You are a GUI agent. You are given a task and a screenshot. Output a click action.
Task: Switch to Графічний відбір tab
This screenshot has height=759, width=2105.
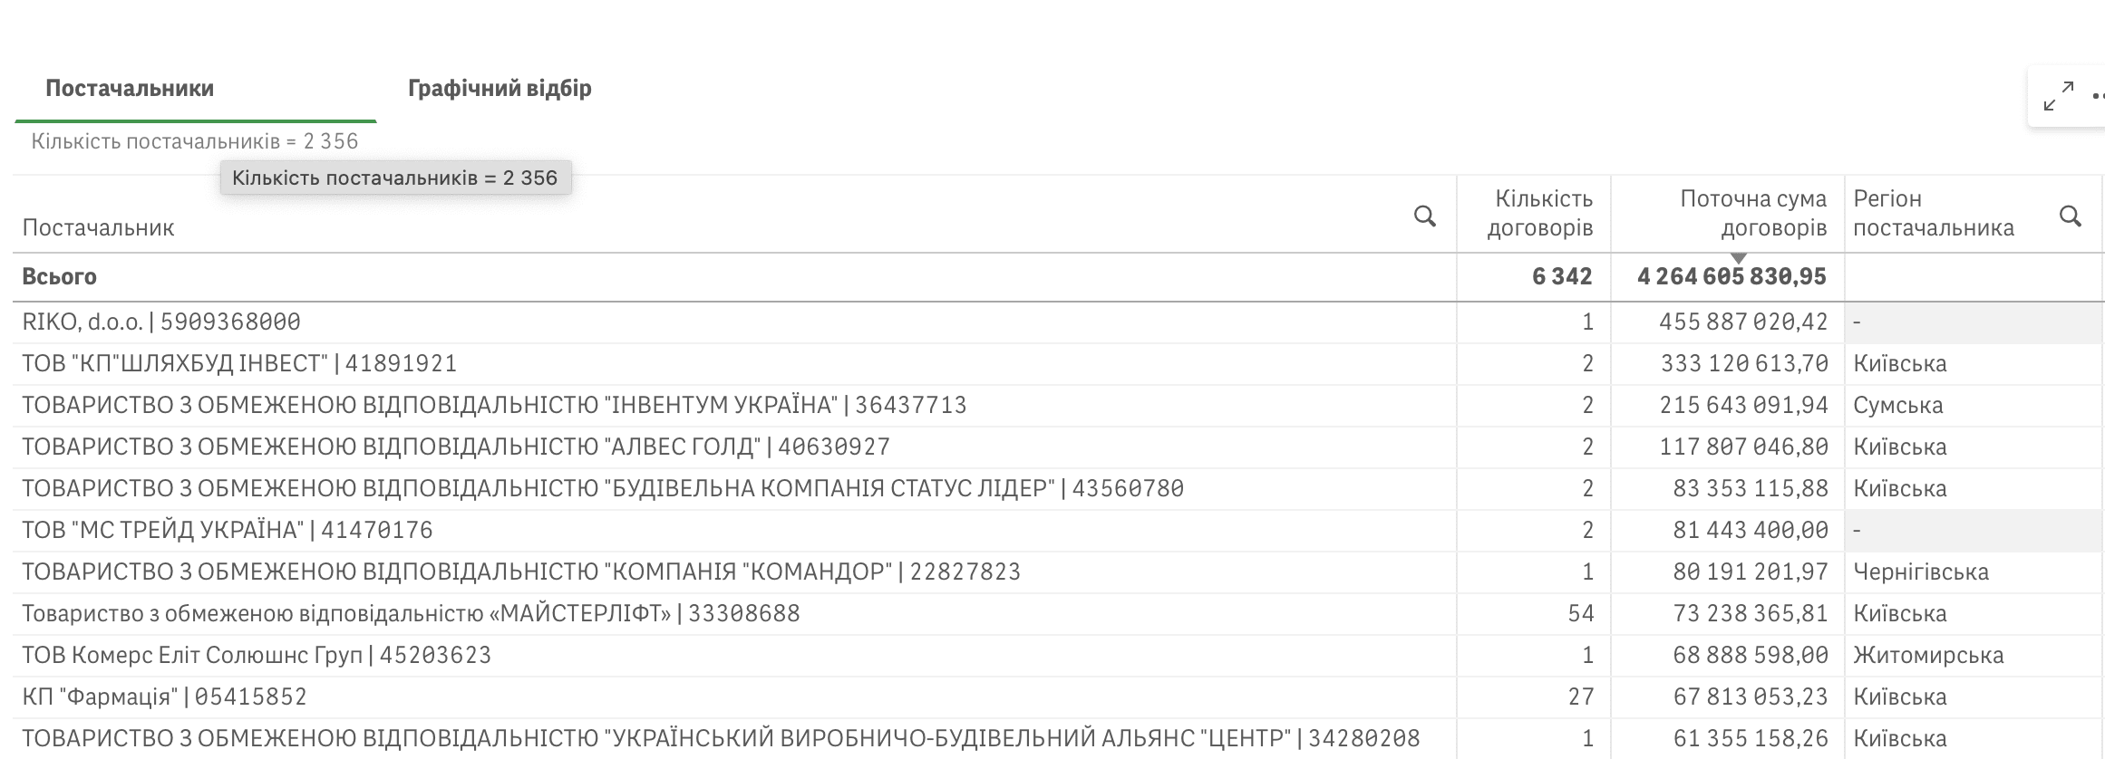tap(500, 89)
